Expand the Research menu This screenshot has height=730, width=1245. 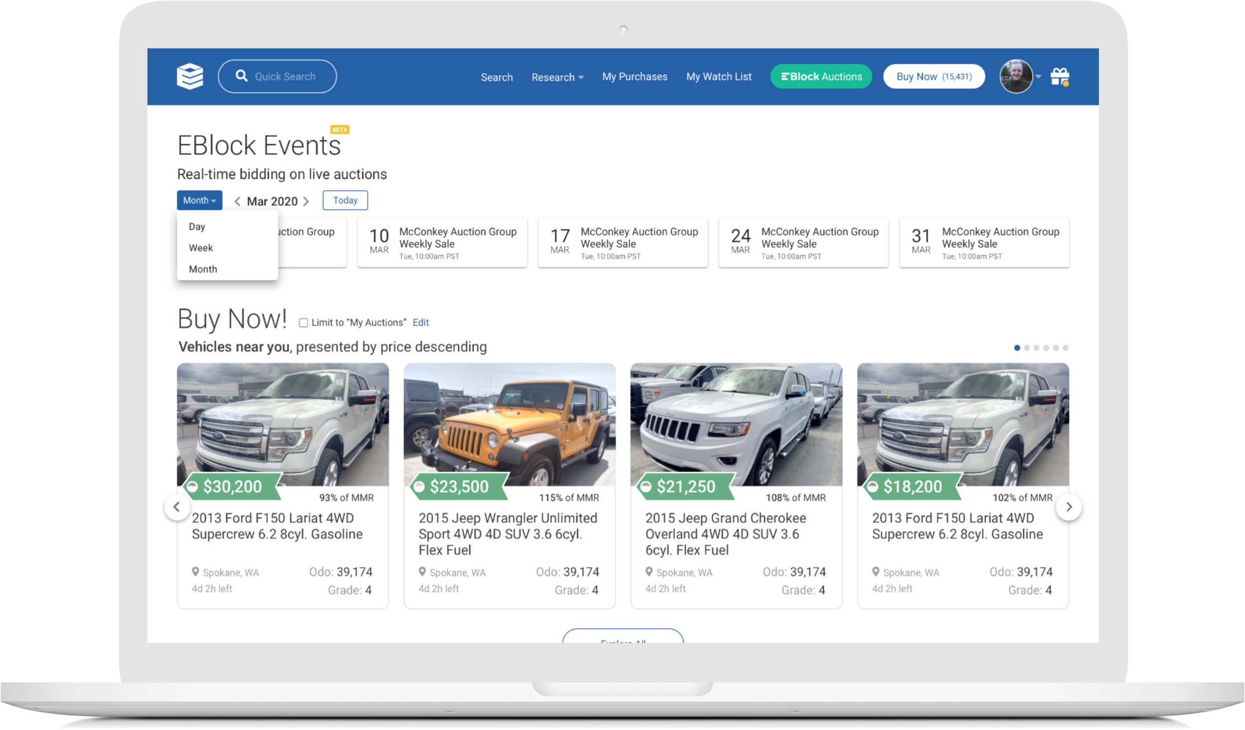click(557, 77)
